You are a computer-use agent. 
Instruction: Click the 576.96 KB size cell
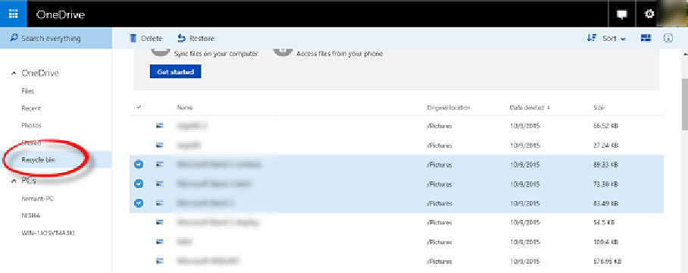[606, 261]
